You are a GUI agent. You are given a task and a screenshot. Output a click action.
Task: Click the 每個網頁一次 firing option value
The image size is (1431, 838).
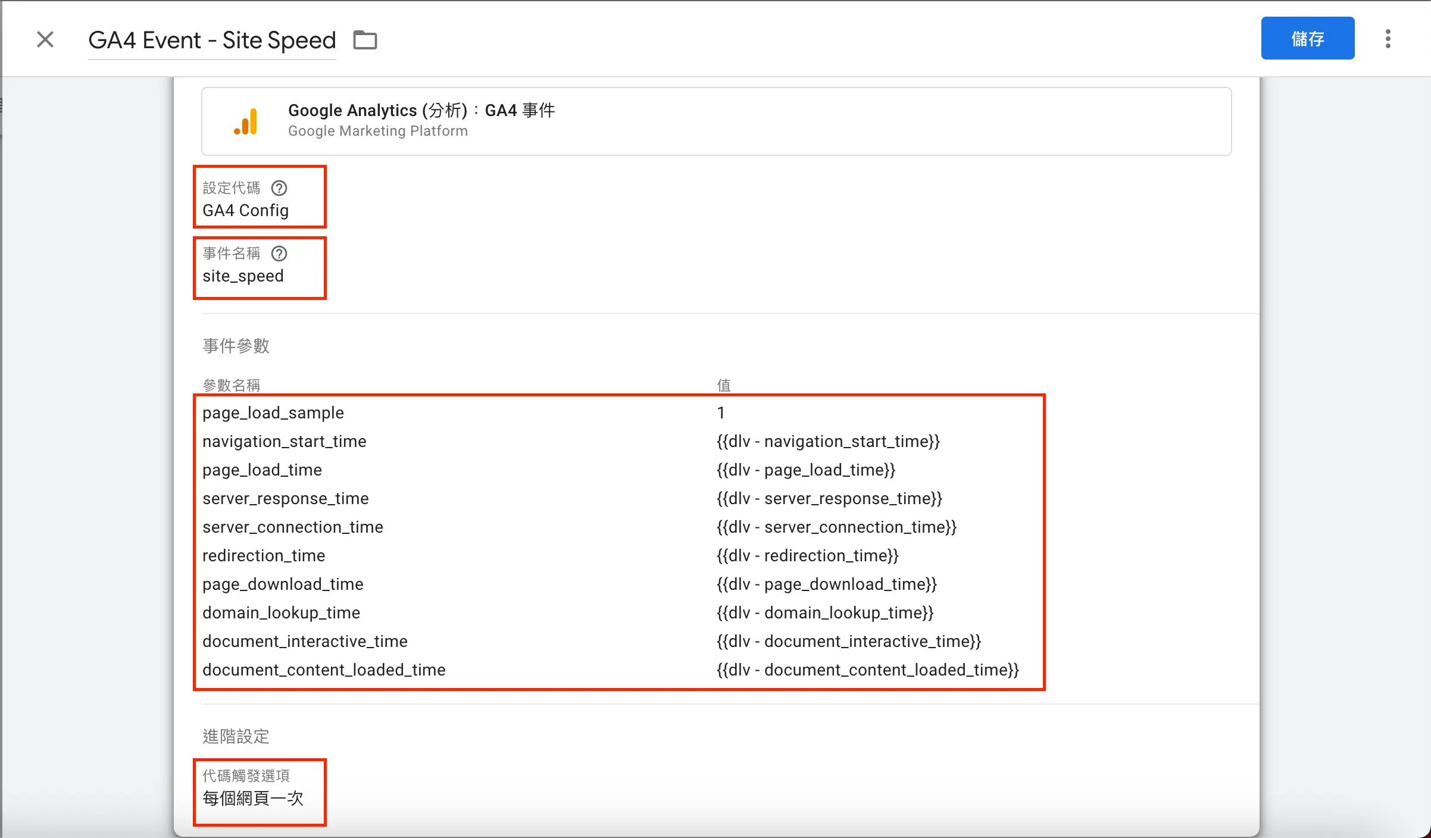point(253,799)
